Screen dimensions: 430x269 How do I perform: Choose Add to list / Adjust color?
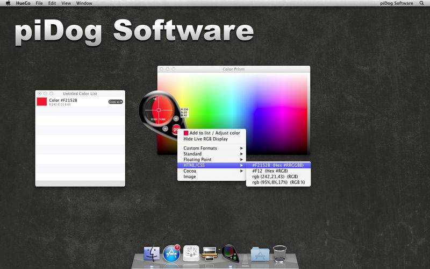212,133
